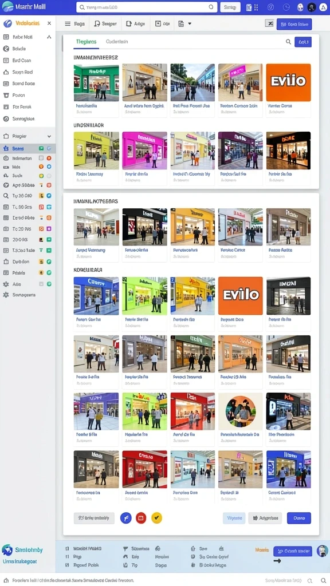Click the triangle alert icon in the top bar

pyautogui.click(x=323, y=7)
